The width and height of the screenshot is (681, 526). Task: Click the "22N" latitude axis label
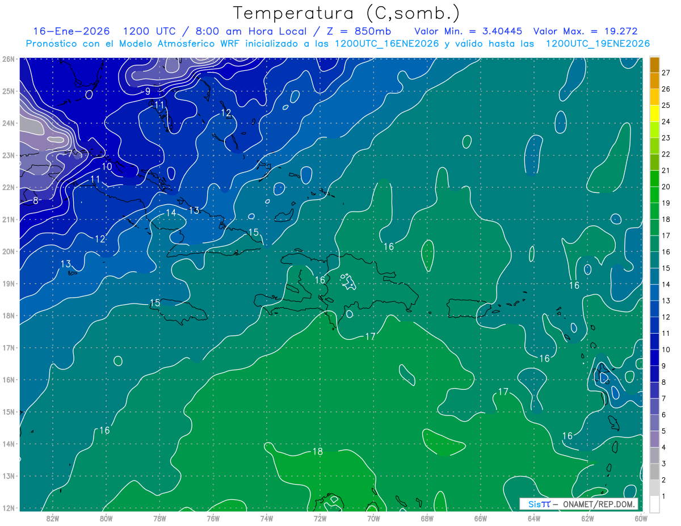coord(8,187)
